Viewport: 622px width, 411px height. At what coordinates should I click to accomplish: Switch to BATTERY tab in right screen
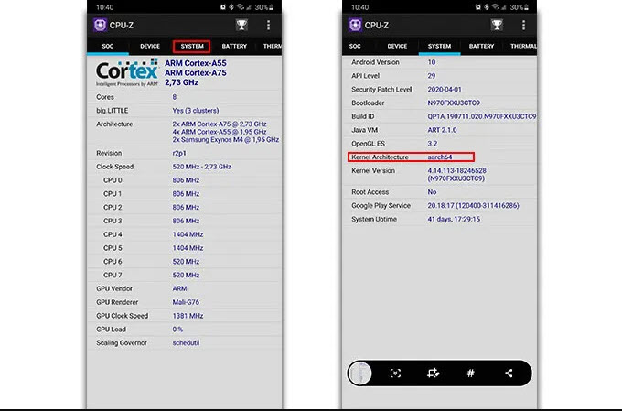[x=481, y=46]
